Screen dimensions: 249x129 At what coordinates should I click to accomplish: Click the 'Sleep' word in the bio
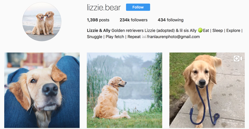click(x=217, y=31)
